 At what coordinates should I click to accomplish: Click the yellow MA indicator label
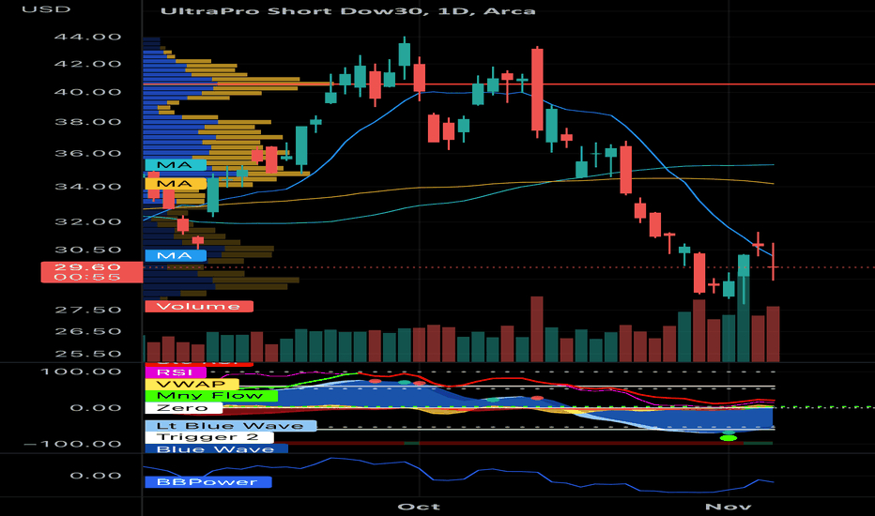click(176, 184)
